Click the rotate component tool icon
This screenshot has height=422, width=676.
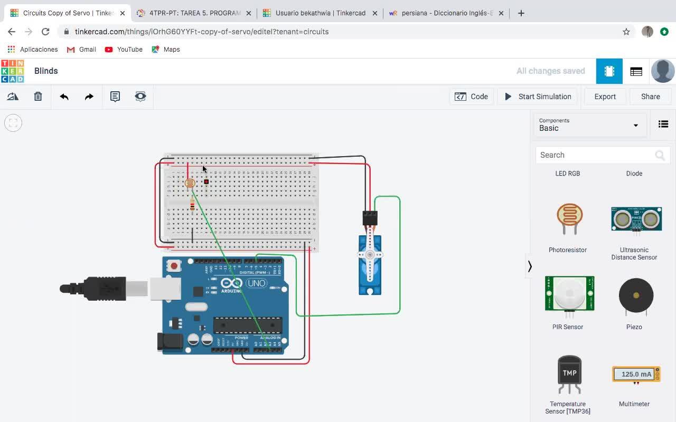click(13, 97)
